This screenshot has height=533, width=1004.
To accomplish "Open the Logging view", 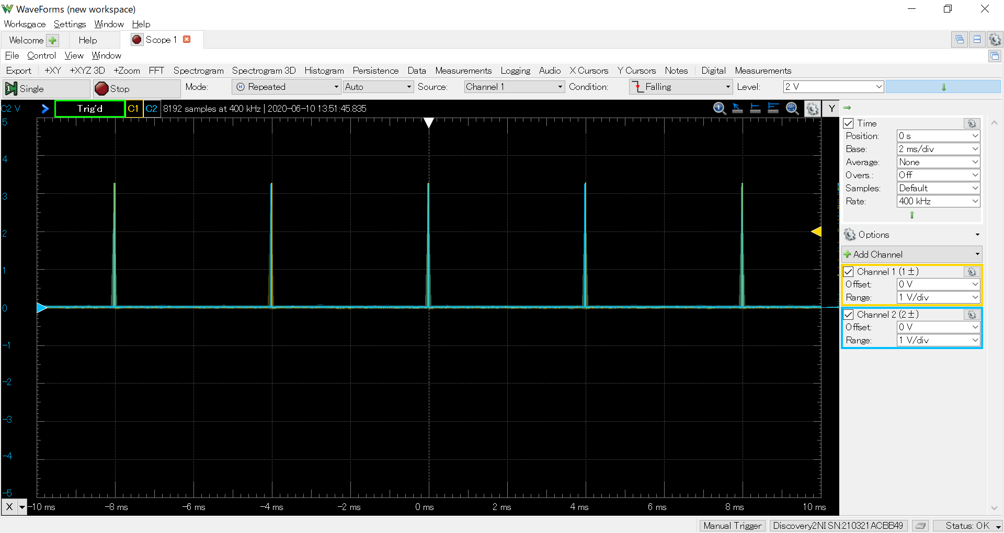I will coord(515,71).
